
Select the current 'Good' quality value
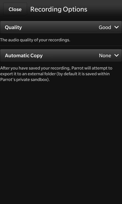[105, 27]
